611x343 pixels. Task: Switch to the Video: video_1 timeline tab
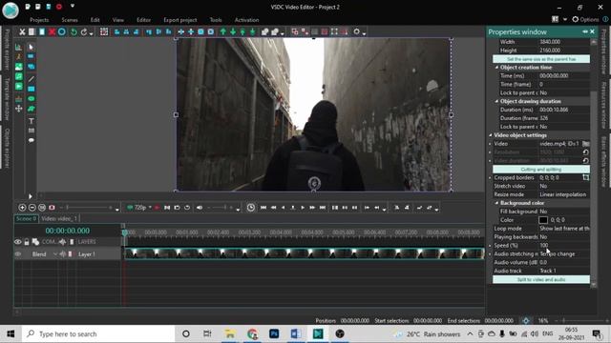(59, 218)
